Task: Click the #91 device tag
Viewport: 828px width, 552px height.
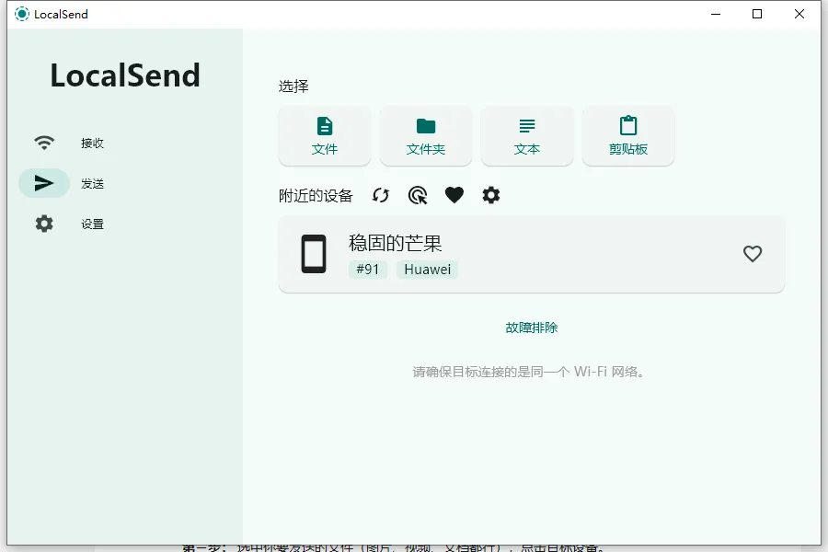Action: tap(367, 270)
